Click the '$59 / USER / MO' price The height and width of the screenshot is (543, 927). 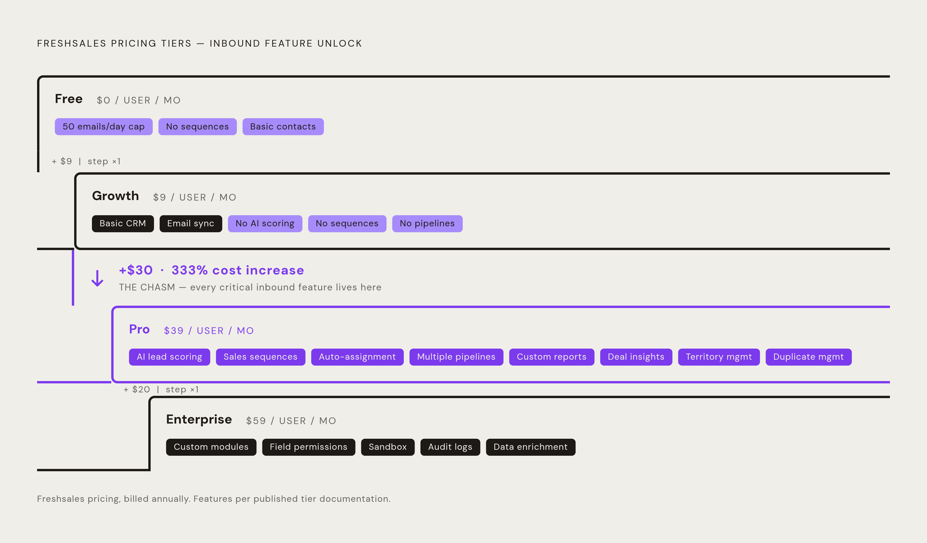point(291,421)
